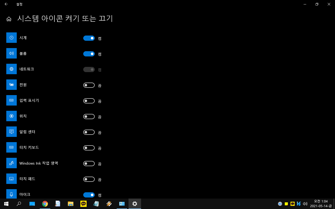Restore down the Settings window
The width and height of the screenshot is (335, 209).
pos(317,4)
